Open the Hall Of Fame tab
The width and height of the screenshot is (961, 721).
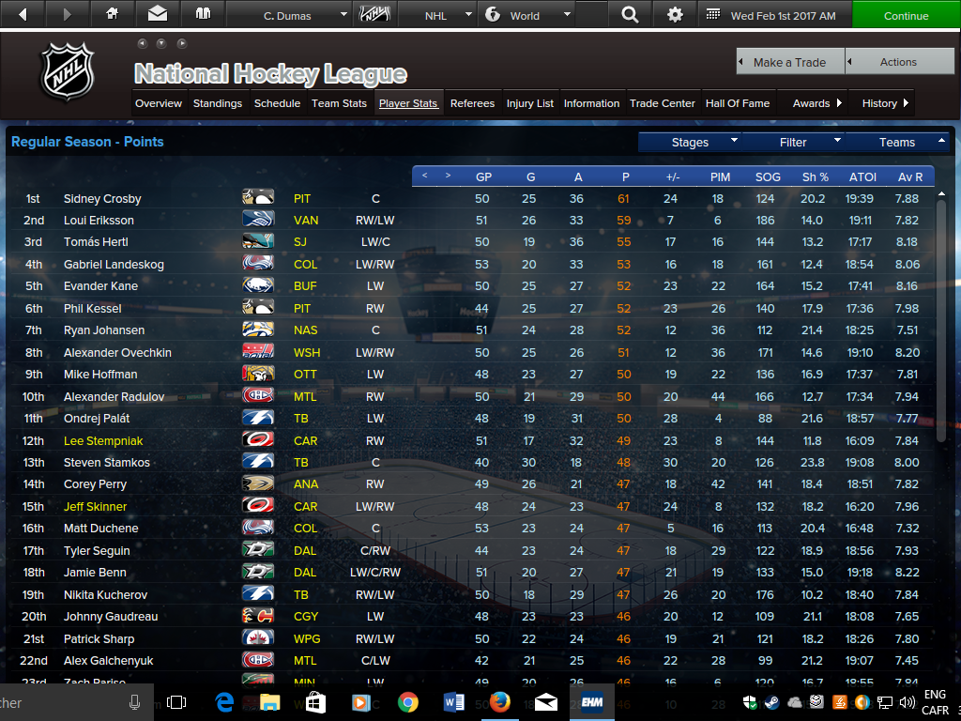(738, 103)
